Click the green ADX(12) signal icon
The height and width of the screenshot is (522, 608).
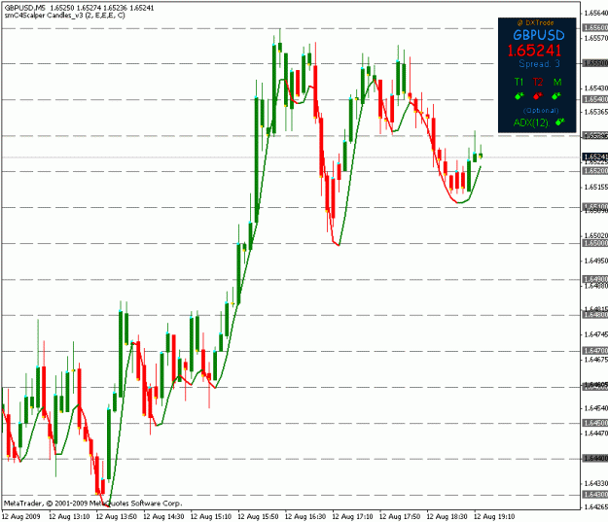(x=560, y=122)
